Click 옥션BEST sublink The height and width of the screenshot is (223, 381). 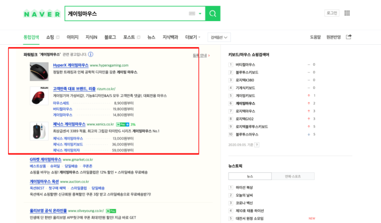point(37,188)
